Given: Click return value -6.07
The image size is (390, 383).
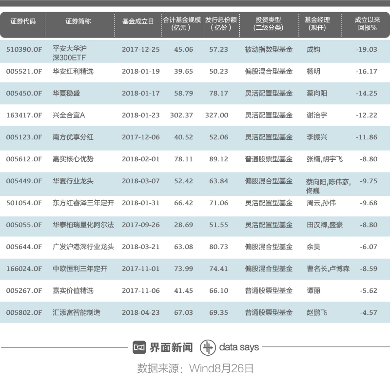Looking at the screenshot, I should tap(369, 247).
